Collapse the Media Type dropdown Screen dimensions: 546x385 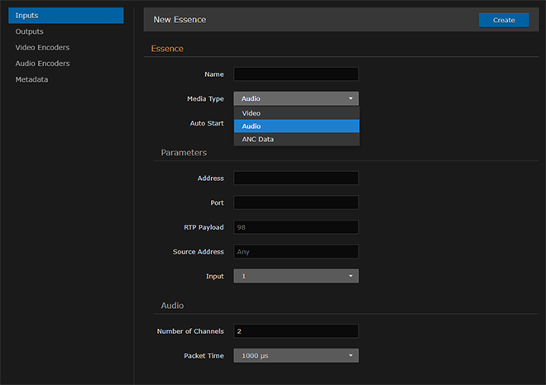[x=296, y=99]
